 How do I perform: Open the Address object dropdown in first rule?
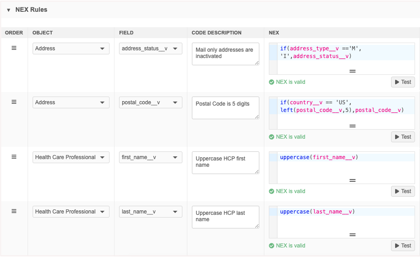[71, 48]
